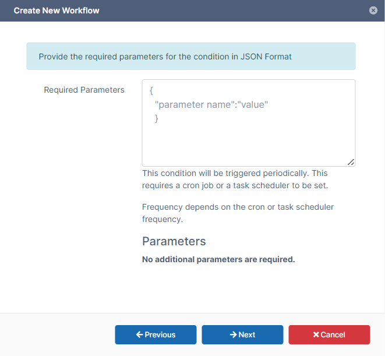385x356 pixels.
Task: Click the "Create New Workflow" title text
Action: pos(56,10)
